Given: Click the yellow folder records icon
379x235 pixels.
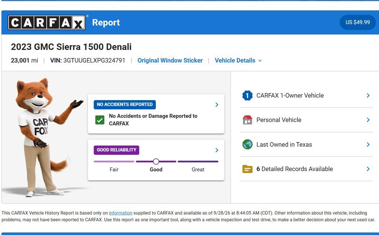Looking at the screenshot, I should point(247,169).
